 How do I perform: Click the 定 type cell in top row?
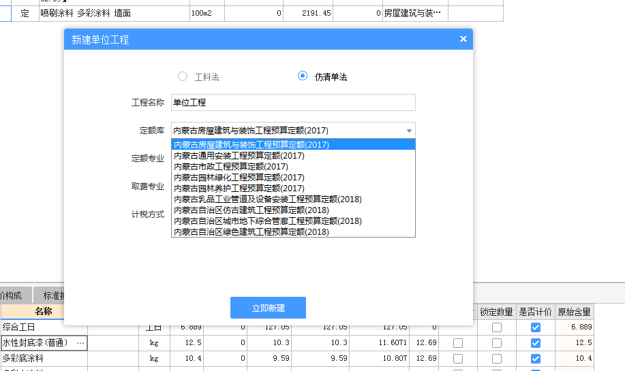(x=25, y=13)
